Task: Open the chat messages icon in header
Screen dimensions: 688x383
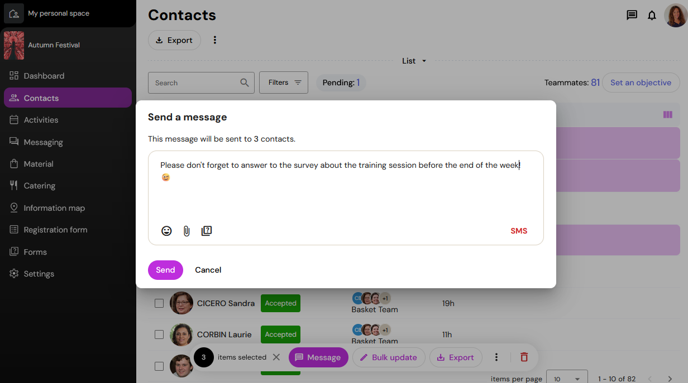Action: pos(632,16)
